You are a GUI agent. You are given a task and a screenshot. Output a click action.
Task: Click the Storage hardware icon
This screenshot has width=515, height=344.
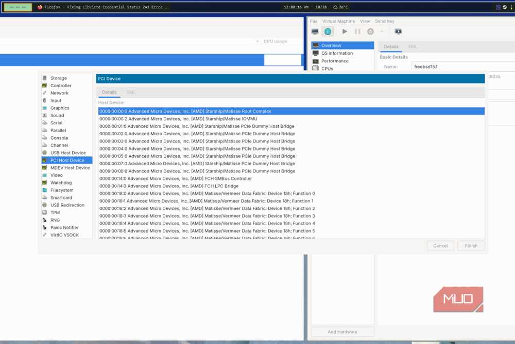tap(45, 78)
